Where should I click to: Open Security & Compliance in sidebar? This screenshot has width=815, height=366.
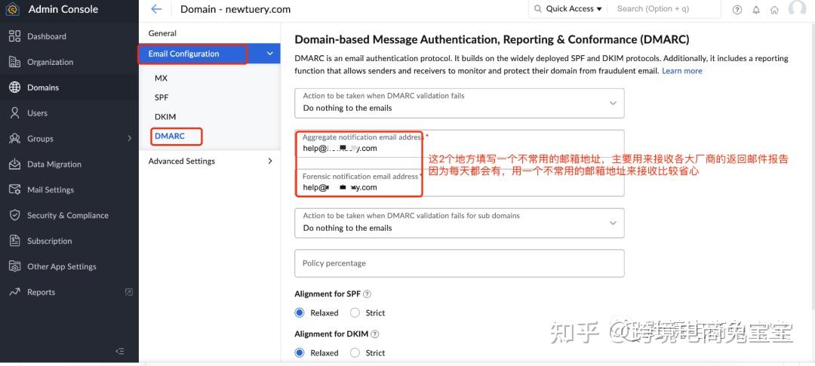pos(68,215)
